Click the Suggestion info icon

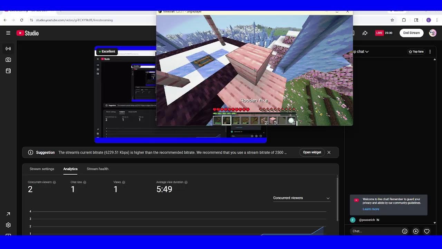coord(30,153)
